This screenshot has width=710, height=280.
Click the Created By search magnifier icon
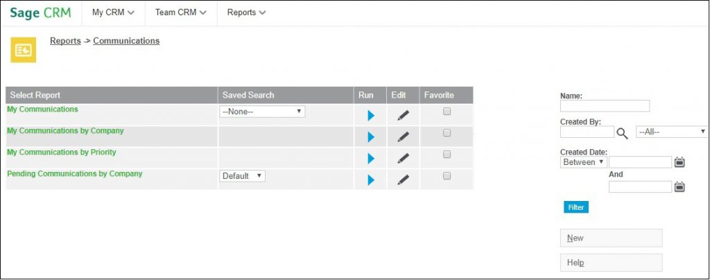[623, 133]
